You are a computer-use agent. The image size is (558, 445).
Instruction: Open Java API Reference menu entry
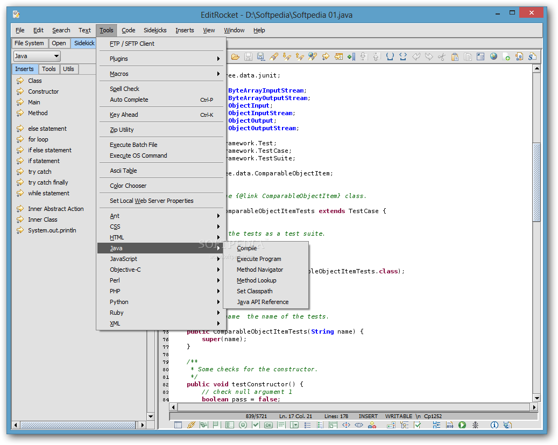(266, 302)
